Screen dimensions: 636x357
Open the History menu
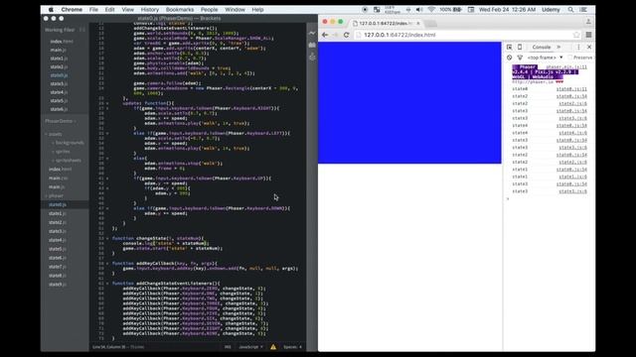(x=150, y=9)
